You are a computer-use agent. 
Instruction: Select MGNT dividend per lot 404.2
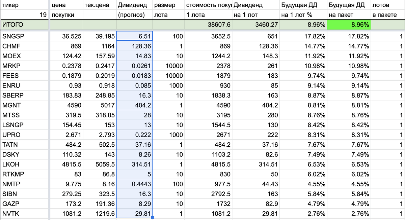[256, 105]
